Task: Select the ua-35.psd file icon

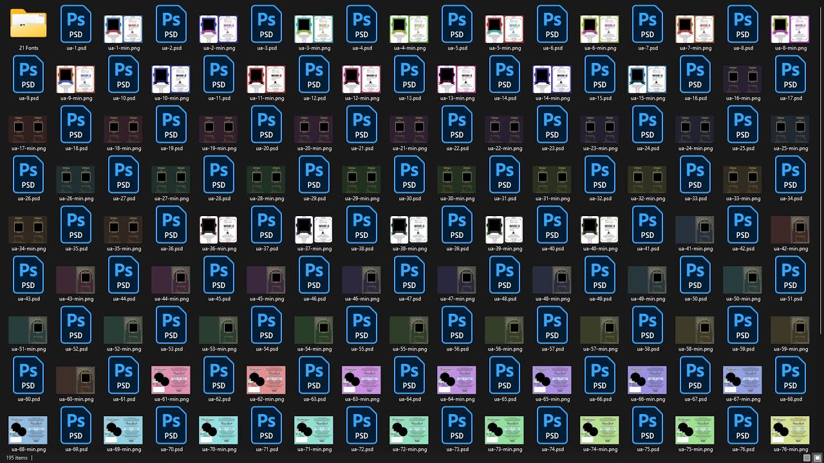Action: point(76,225)
